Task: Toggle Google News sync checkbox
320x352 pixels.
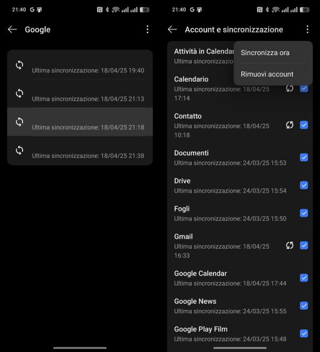Action: click(304, 306)
